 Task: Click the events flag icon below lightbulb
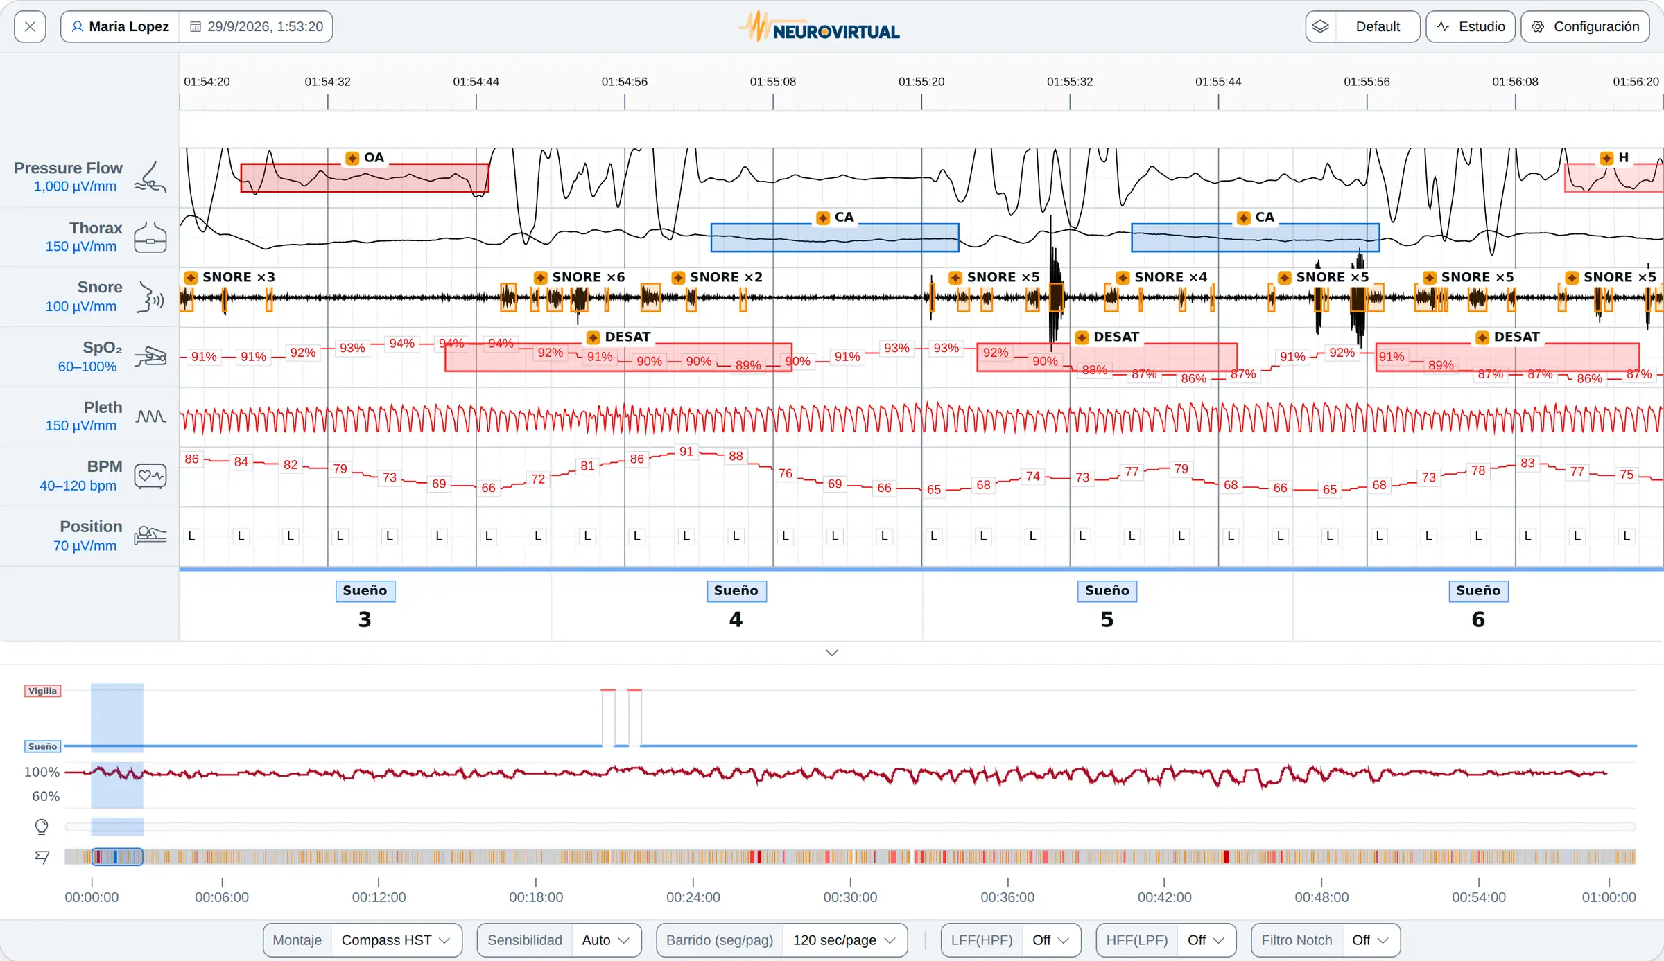[x=42, y=857]
